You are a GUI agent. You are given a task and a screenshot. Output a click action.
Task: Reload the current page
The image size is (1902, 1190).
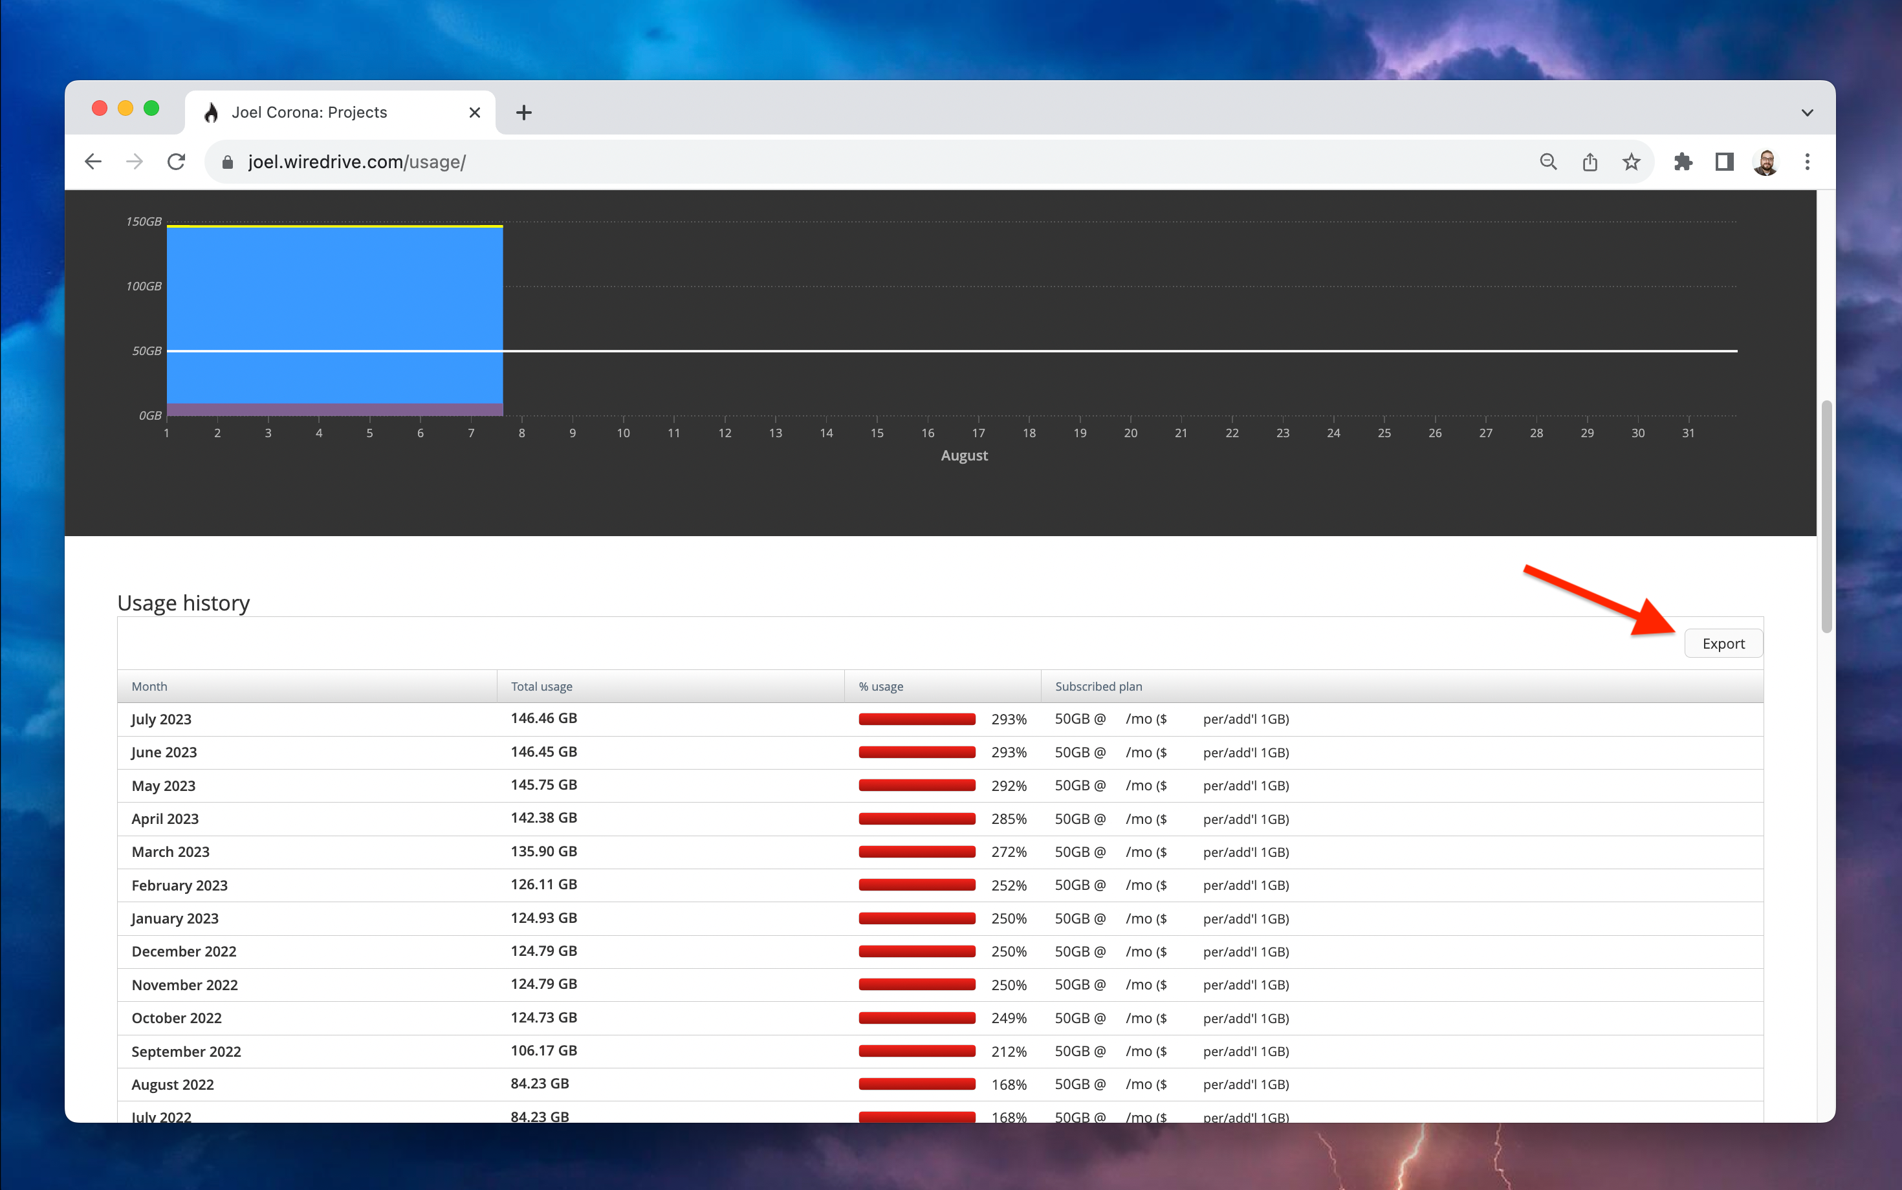tap(177, 161)
